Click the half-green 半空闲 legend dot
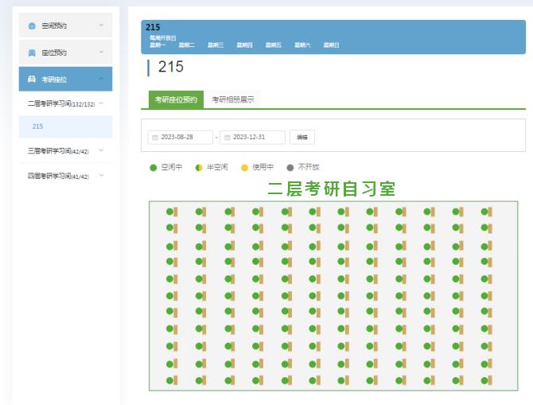The image size is (533, 405). pyautogui.click(x=199, y=167)
